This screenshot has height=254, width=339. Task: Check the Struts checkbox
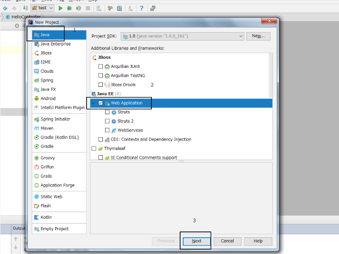(107, 112)
